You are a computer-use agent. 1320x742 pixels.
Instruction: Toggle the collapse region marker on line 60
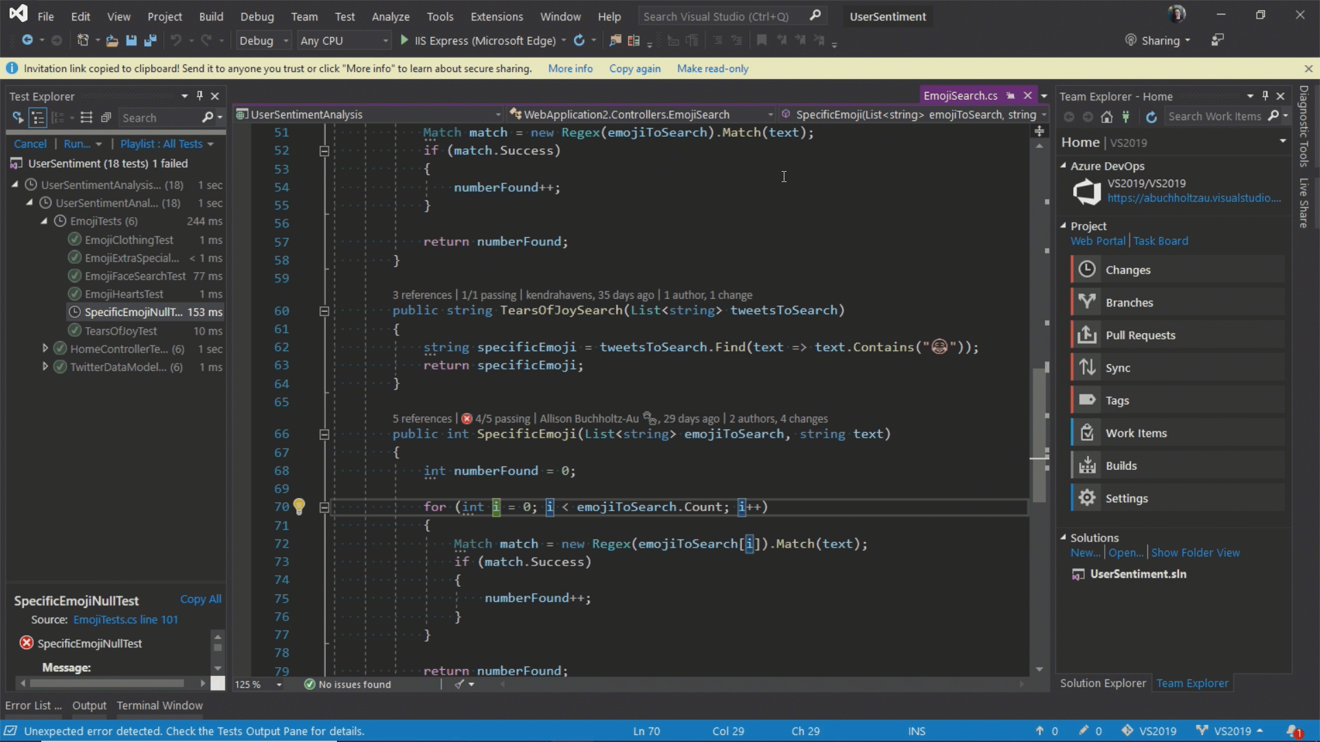click(x=324, y=310)
